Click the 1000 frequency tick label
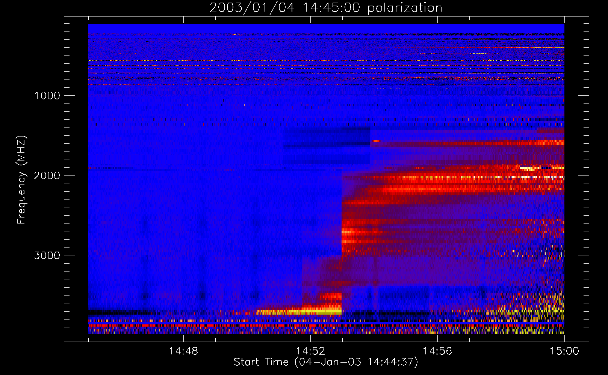The image size is (608, 375). (x=47, y=96)
